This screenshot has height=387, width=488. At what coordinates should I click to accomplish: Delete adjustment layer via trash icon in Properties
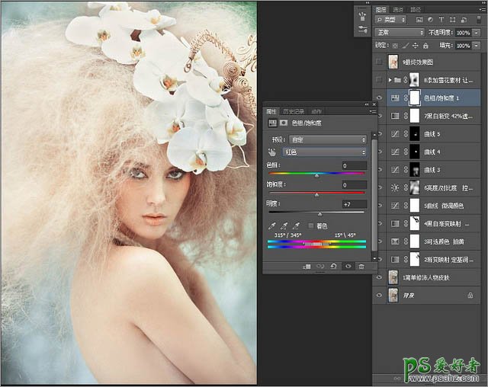361,266
